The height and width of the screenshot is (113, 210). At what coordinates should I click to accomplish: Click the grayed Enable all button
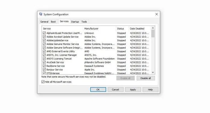pos(125,78)
